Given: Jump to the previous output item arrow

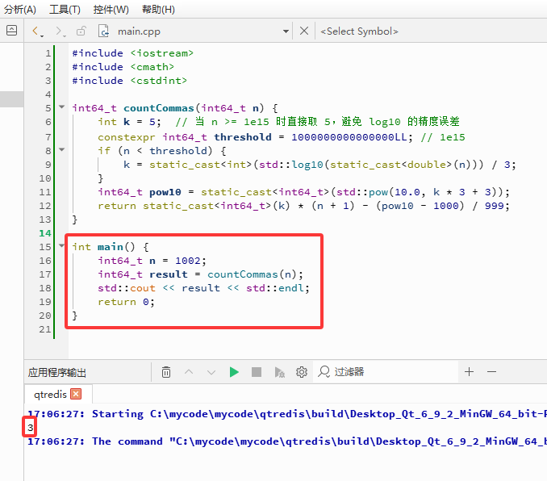Looking at the screenshot, I should [x=189, y=372].
